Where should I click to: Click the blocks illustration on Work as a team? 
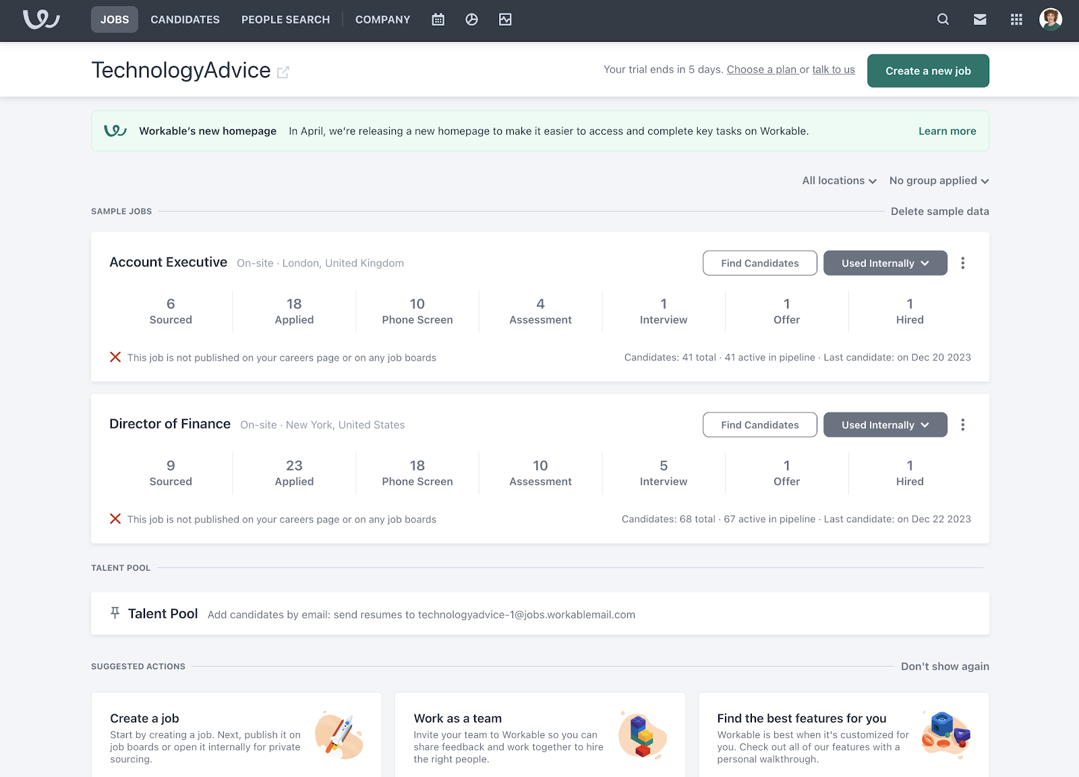[643, 735]
